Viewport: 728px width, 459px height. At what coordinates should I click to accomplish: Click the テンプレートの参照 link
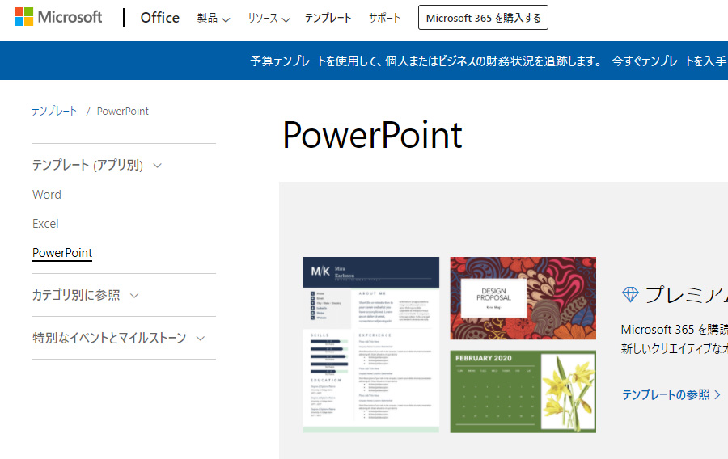[671, 394]
